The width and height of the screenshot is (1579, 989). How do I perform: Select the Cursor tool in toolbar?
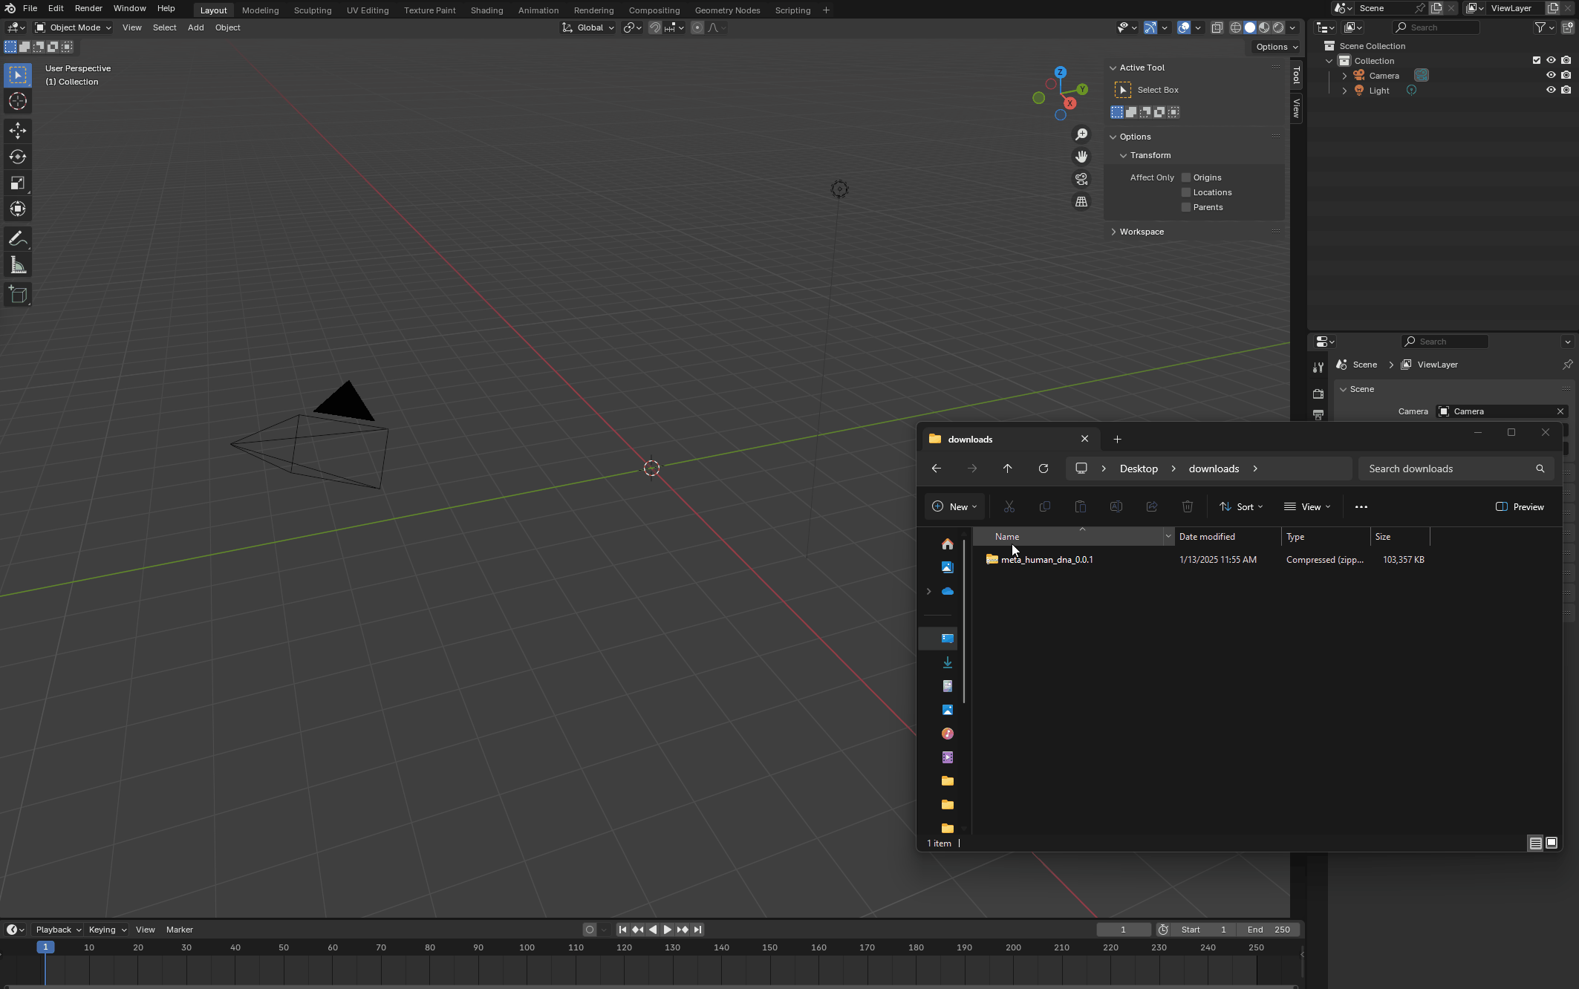tap(18, 102)
